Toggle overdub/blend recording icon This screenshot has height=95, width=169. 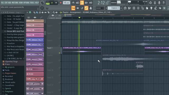(86, 3)
